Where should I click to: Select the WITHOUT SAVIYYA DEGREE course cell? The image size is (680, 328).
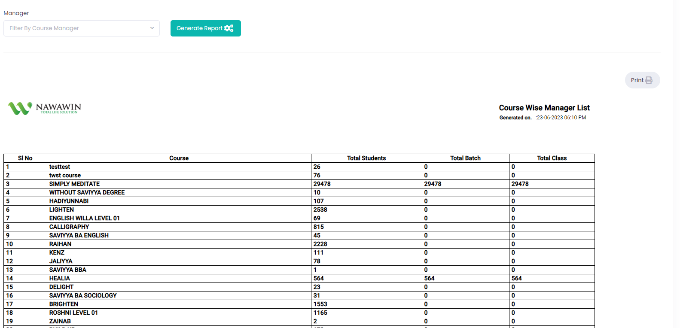point(87,192)
